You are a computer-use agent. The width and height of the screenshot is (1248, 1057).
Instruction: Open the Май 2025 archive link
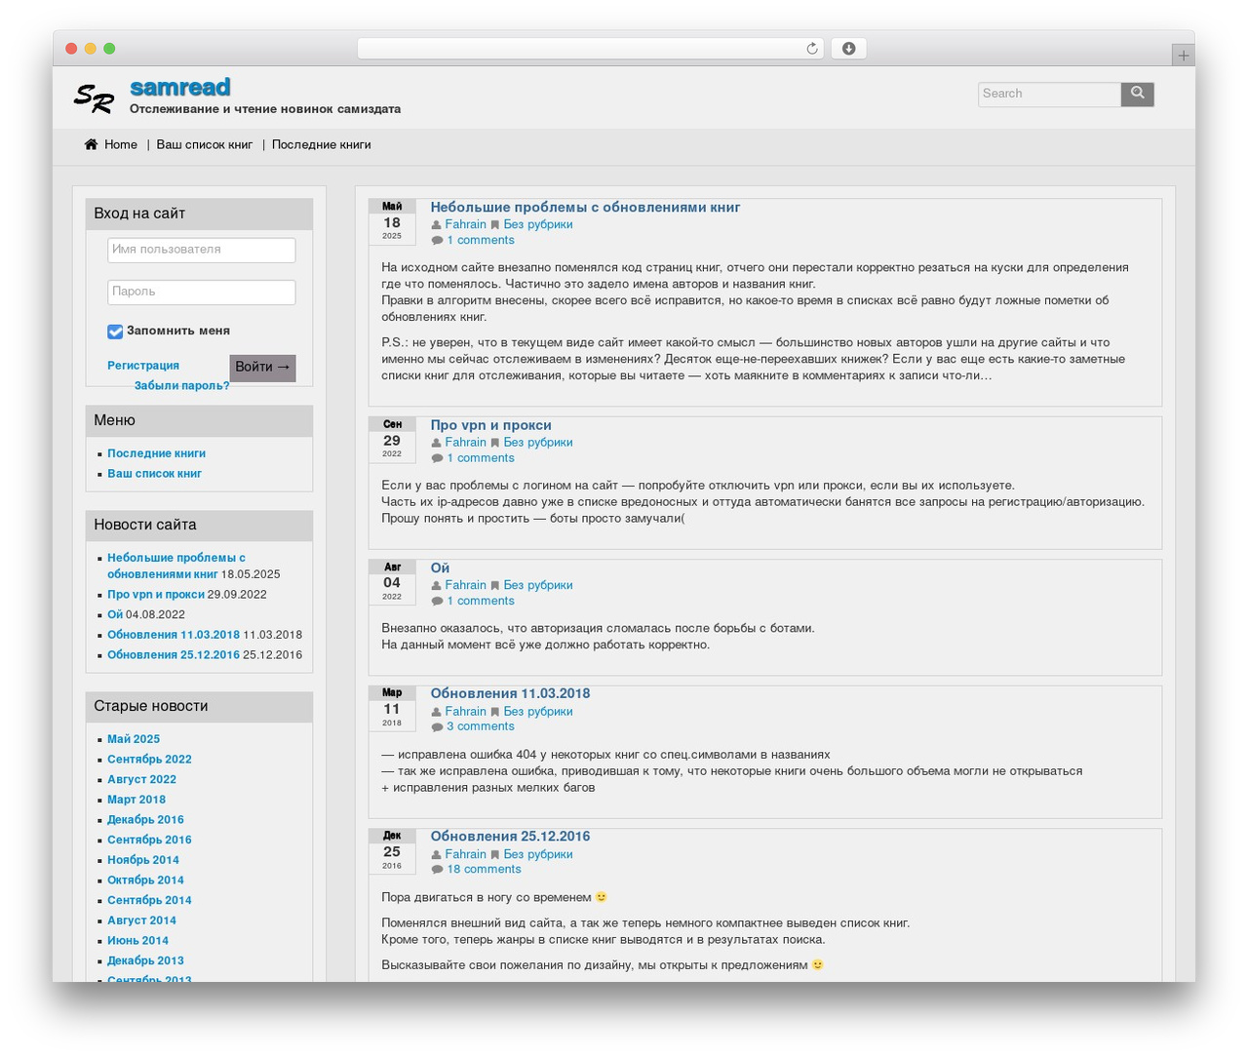(x=134, y=739)
